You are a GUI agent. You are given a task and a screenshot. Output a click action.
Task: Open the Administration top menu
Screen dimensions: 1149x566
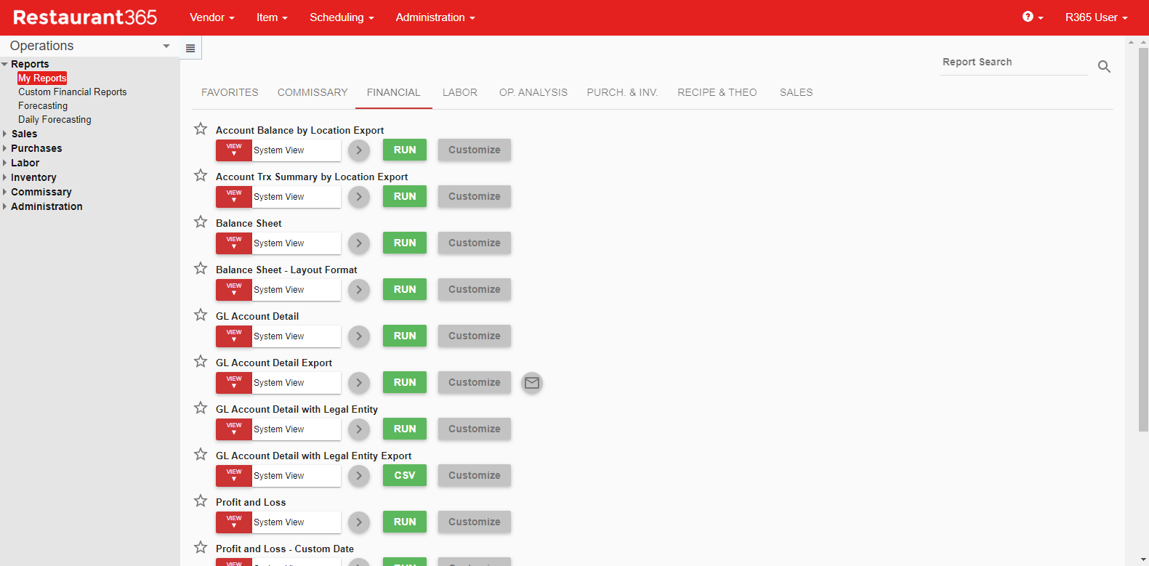(x=435, y=17)
